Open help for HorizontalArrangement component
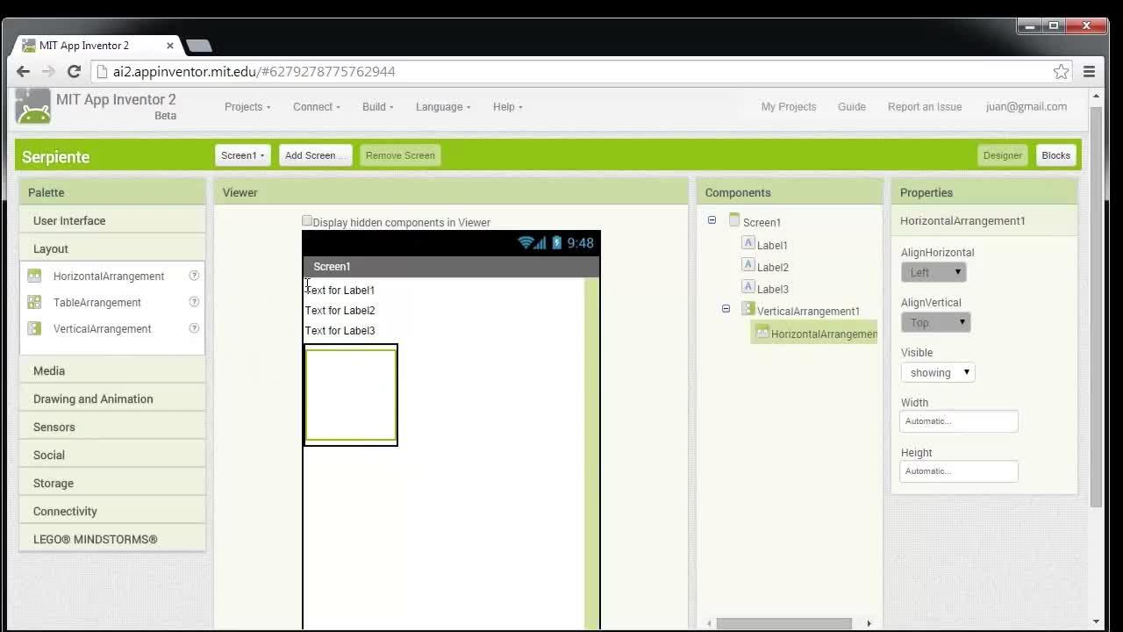Viewport: 1123px width, 632px height. [x=195, y=276]
